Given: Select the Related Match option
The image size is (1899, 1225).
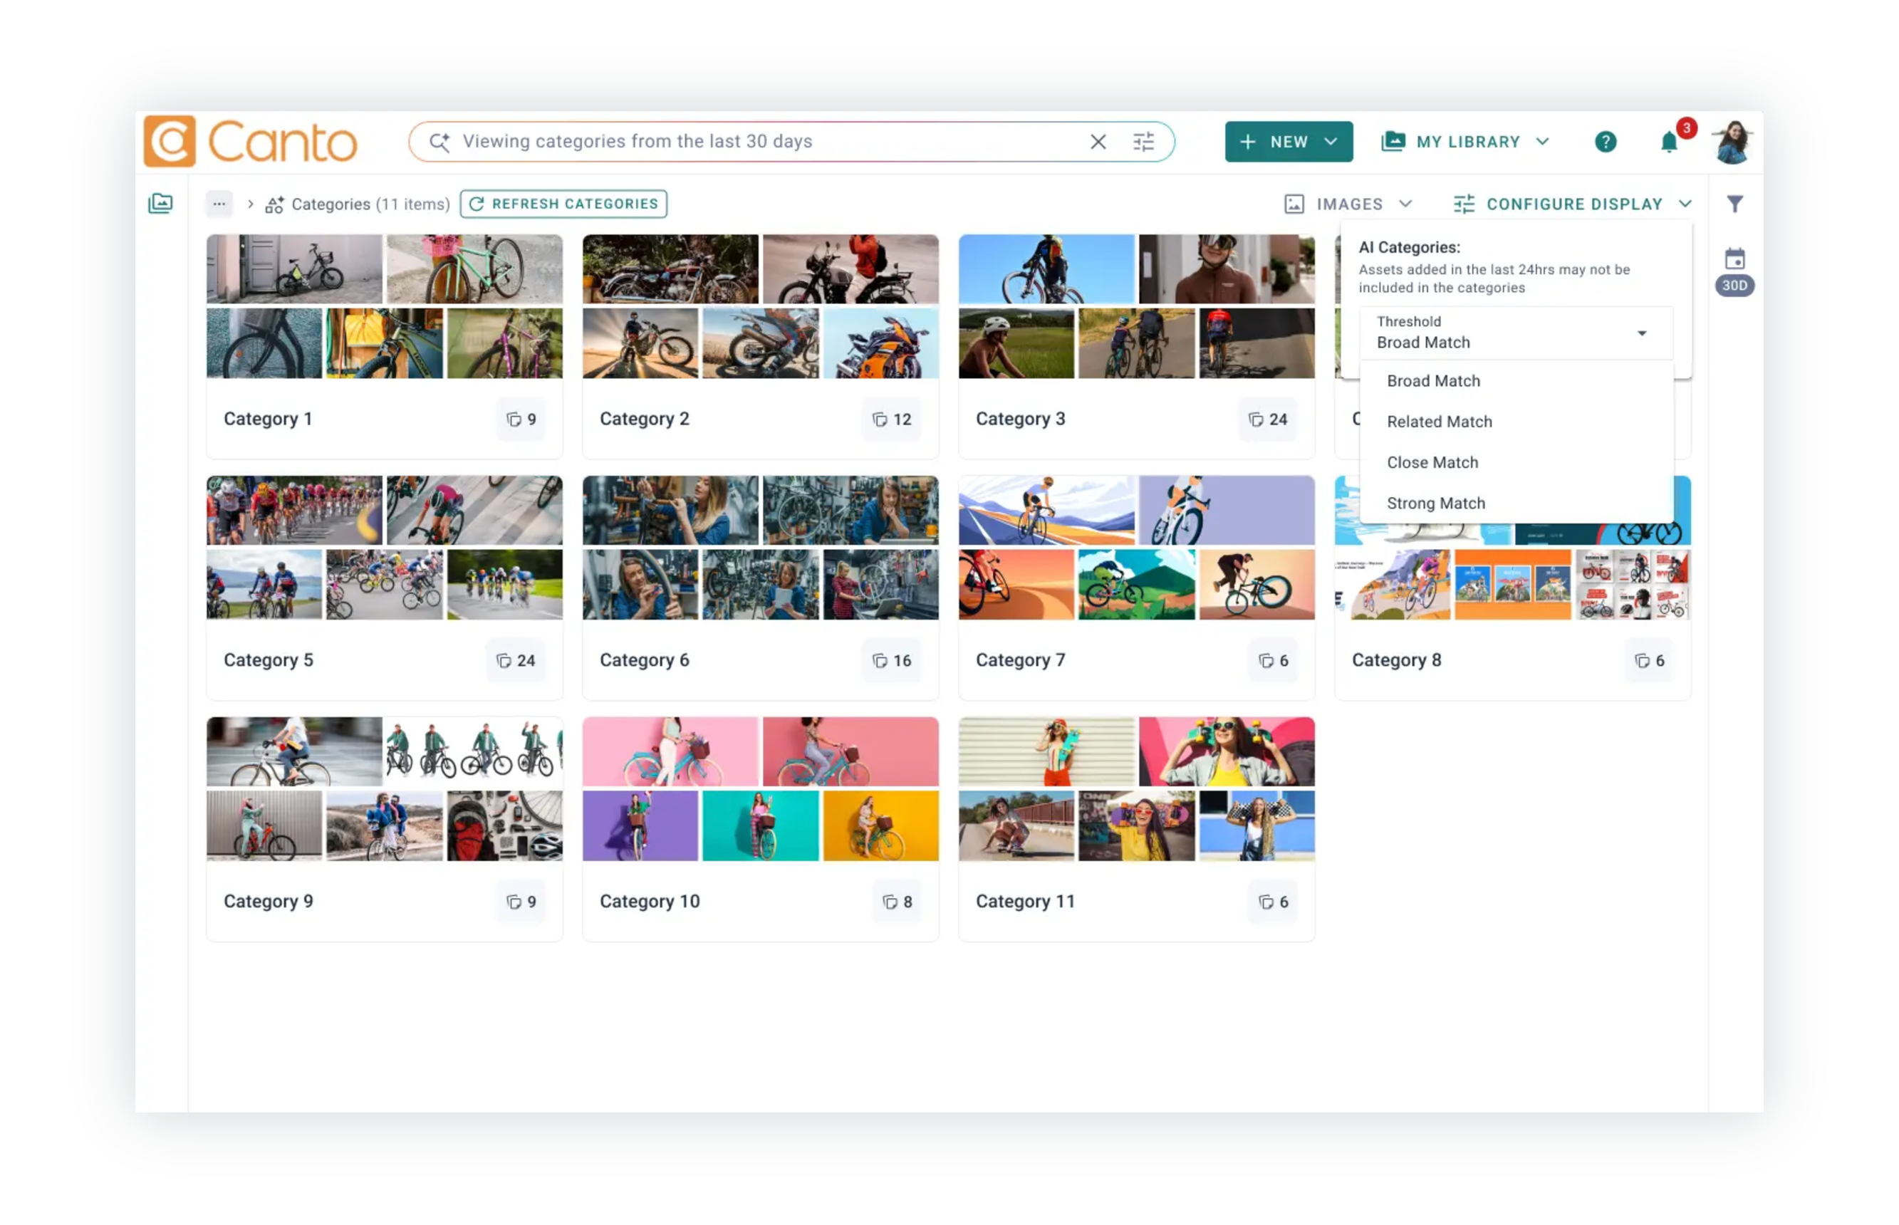Looking at the screenshot, I should [1439, 422].
